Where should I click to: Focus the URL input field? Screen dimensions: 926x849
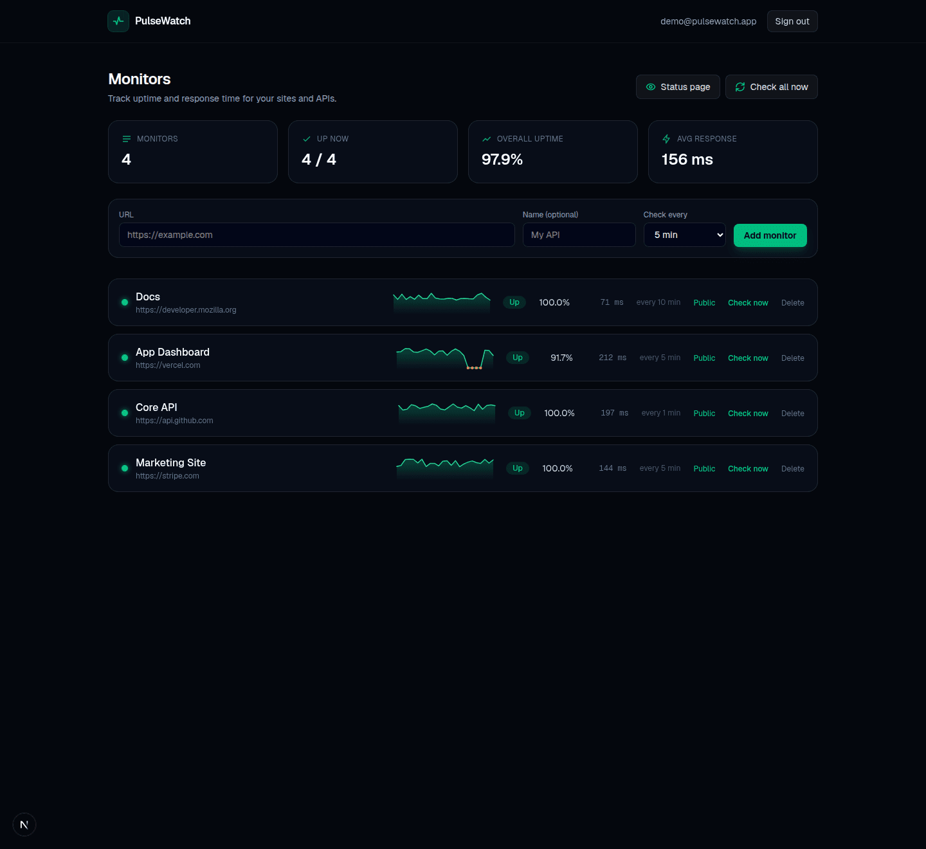(x=317, y=235)
